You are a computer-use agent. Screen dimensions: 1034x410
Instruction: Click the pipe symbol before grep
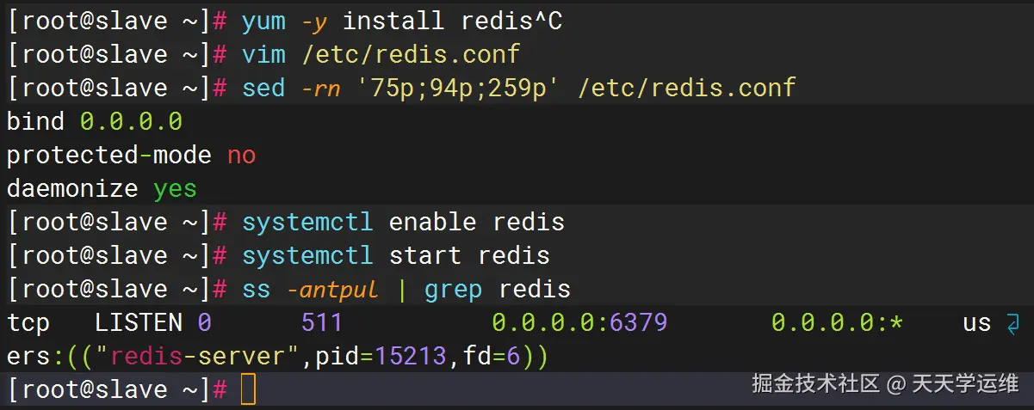pyautogui.click(x=402, y=289)
